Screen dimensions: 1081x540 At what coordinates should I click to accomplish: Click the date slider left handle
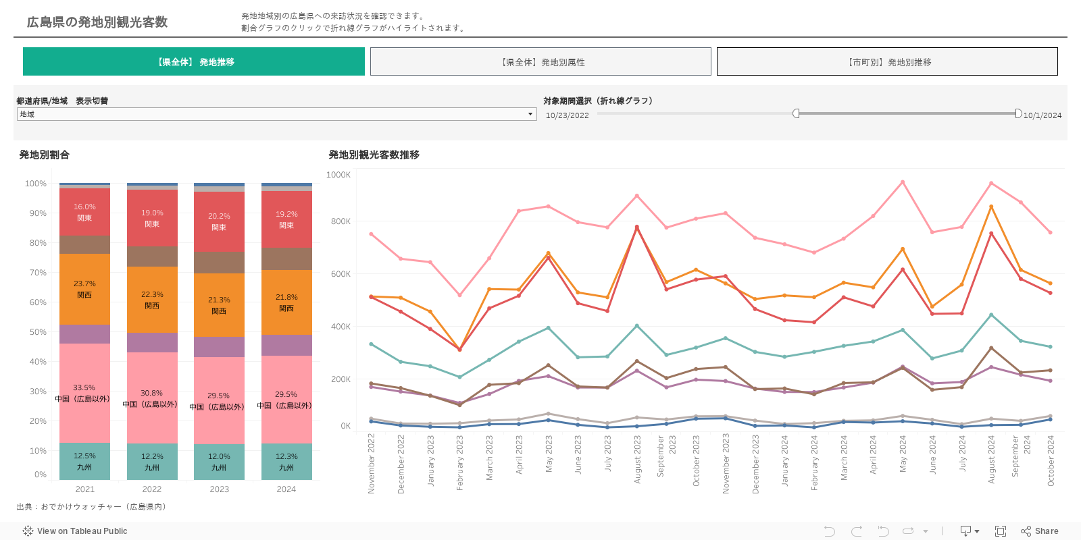797,113
